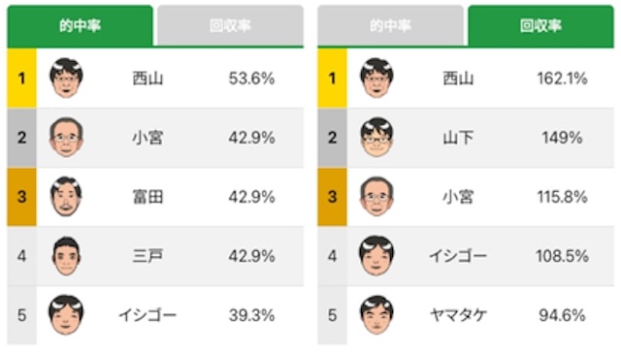The height and width of the screenshot is (353, 621).
Task: Select 三戸 avatar in left ranking
Action: coord(66,256)
